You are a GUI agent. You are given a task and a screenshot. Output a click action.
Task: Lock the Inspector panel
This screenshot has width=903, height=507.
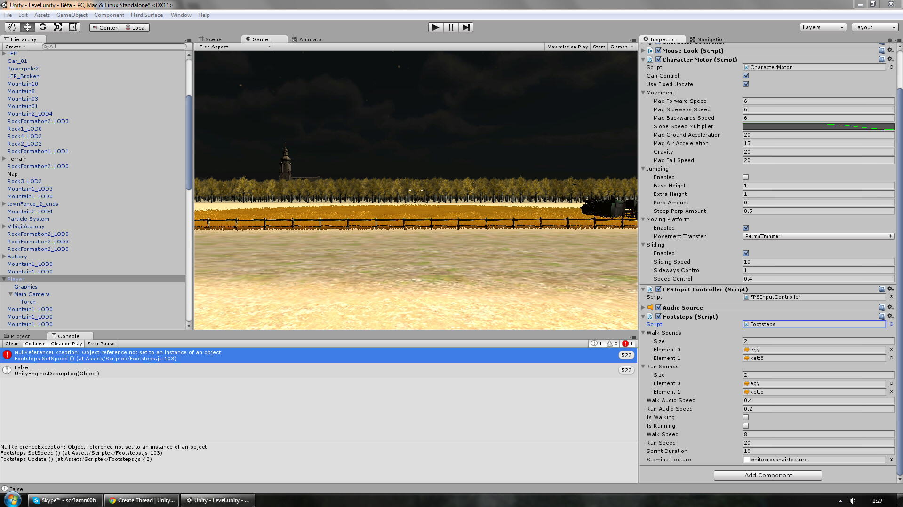890,40
